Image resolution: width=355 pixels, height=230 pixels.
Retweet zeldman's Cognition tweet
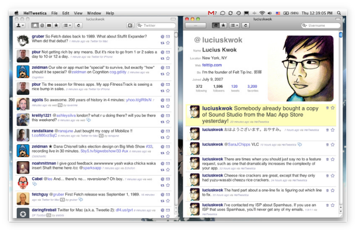coord(162,74)
